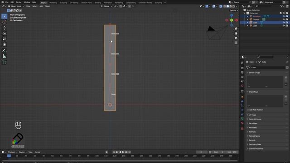Pick the Add Cube tool
Screen dimensions: 290x163
click(4, 62)
